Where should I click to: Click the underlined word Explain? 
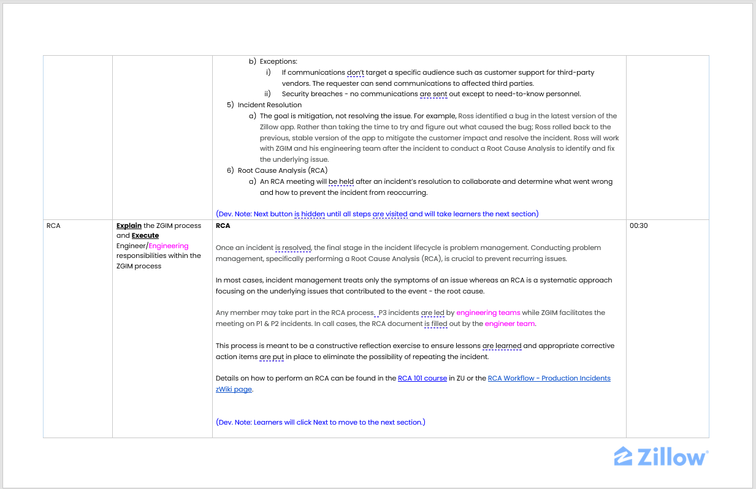point(129,226)
